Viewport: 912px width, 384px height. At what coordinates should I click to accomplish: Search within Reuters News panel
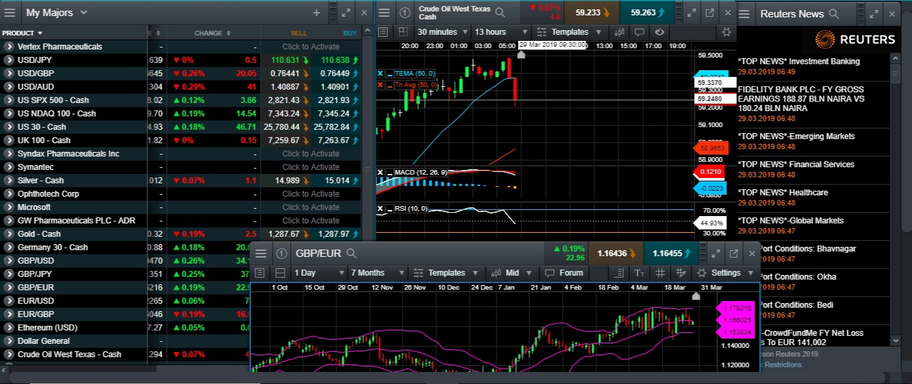834,13
